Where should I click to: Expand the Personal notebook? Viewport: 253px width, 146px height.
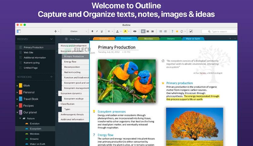click(17, 92)
